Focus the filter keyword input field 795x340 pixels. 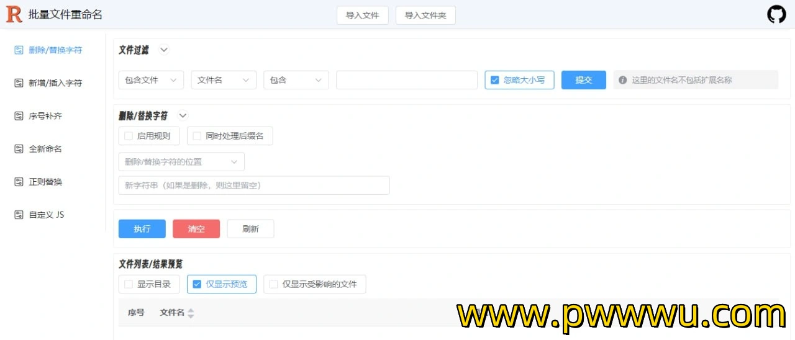point(407,80)
